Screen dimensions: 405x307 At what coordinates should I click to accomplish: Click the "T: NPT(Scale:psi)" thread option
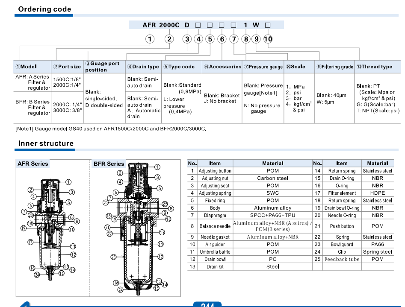coord(378,111)
